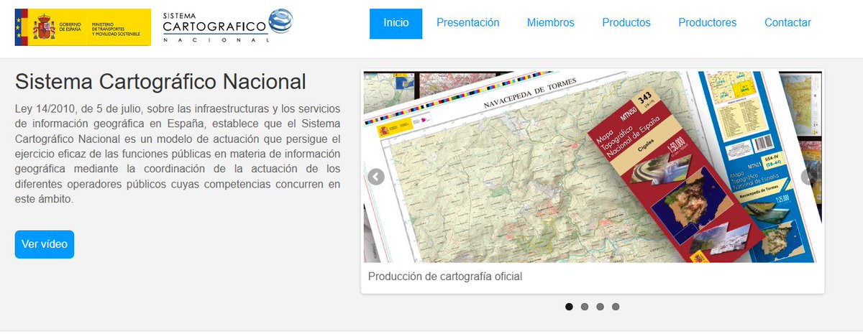863x334 pixels.
Task: Click the Sistema Cartográfico Nacional heading
Action: [160, 81]
